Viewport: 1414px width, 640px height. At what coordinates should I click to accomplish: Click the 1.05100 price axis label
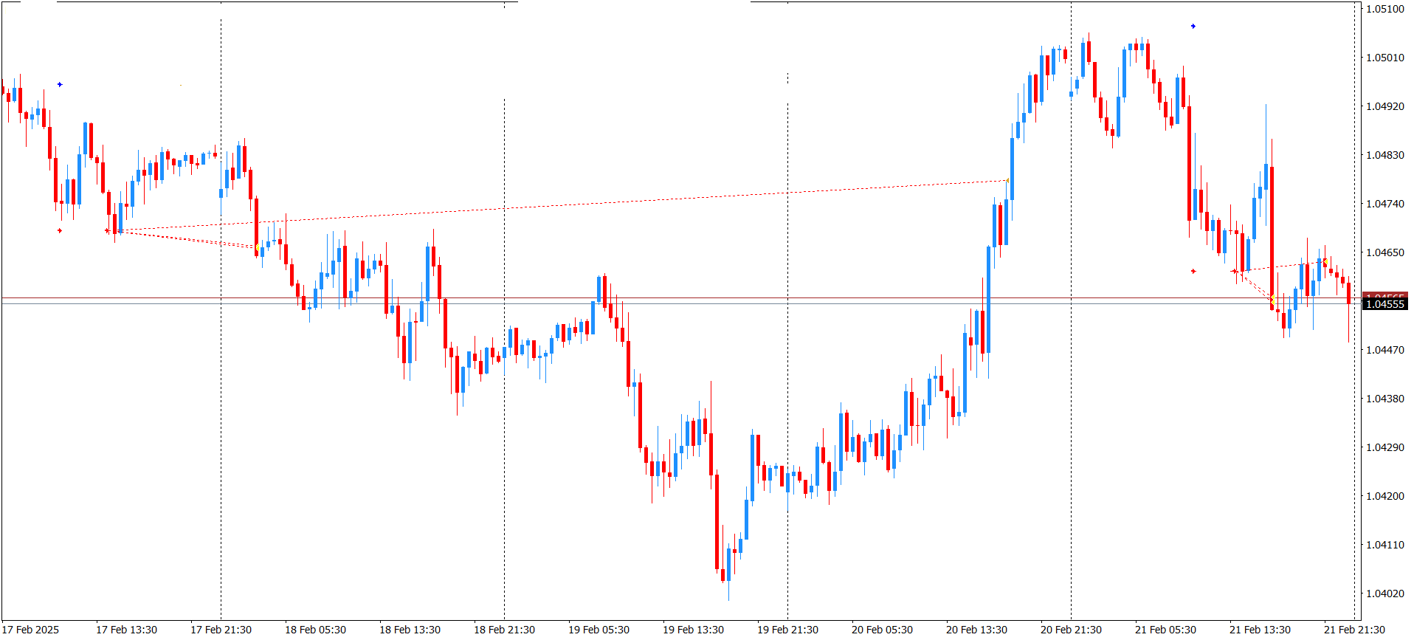coord(1385,9)
